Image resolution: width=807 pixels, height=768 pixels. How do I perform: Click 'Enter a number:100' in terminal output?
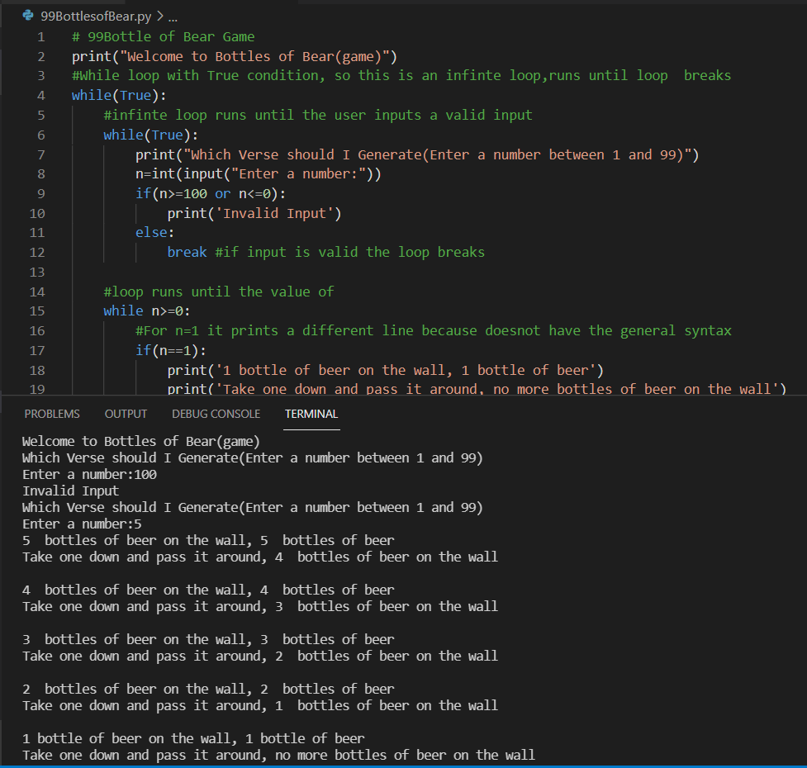89,474
